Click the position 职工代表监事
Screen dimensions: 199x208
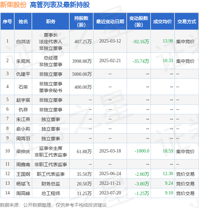(50, 174)
